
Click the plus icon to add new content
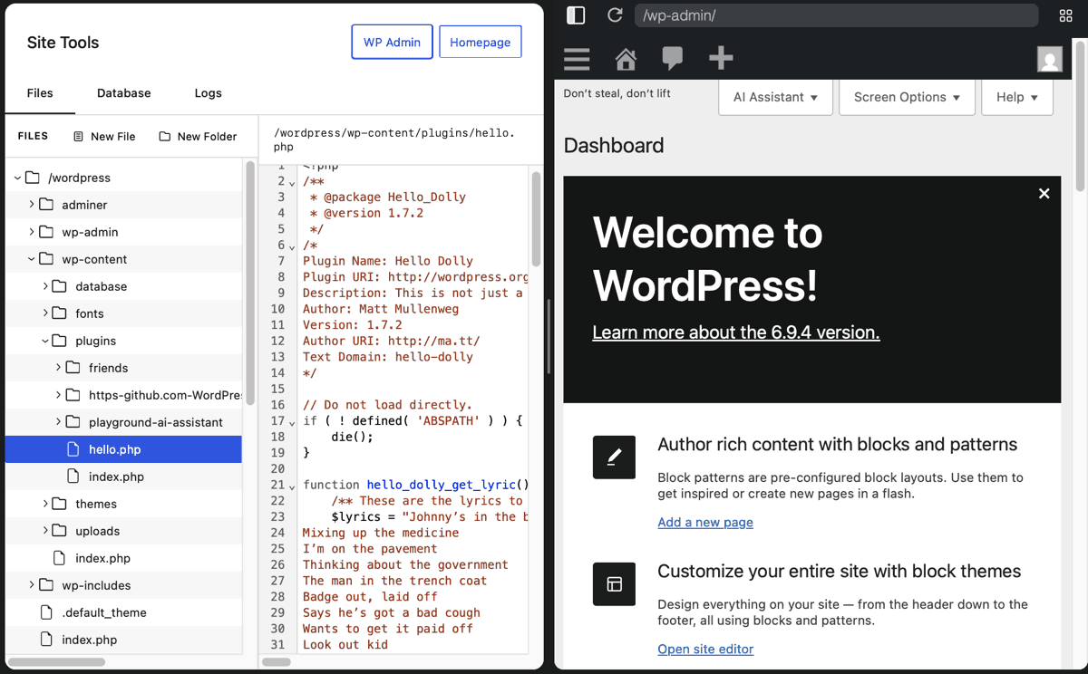pyautogui.click(x=721, y=59)
